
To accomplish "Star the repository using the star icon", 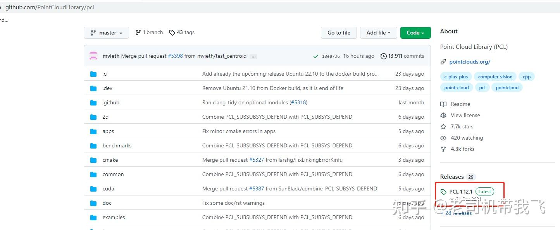I will coord(443,126).
